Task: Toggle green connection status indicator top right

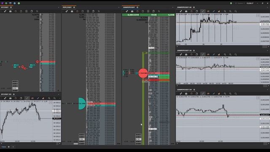Action: tap(231, 3)
